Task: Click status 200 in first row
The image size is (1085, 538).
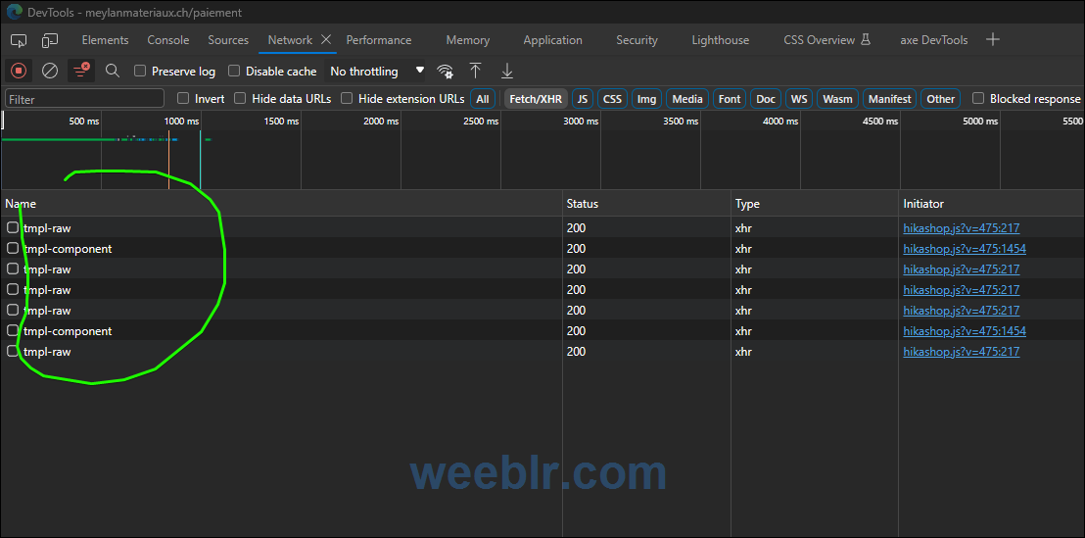Action: coord(576,227)
